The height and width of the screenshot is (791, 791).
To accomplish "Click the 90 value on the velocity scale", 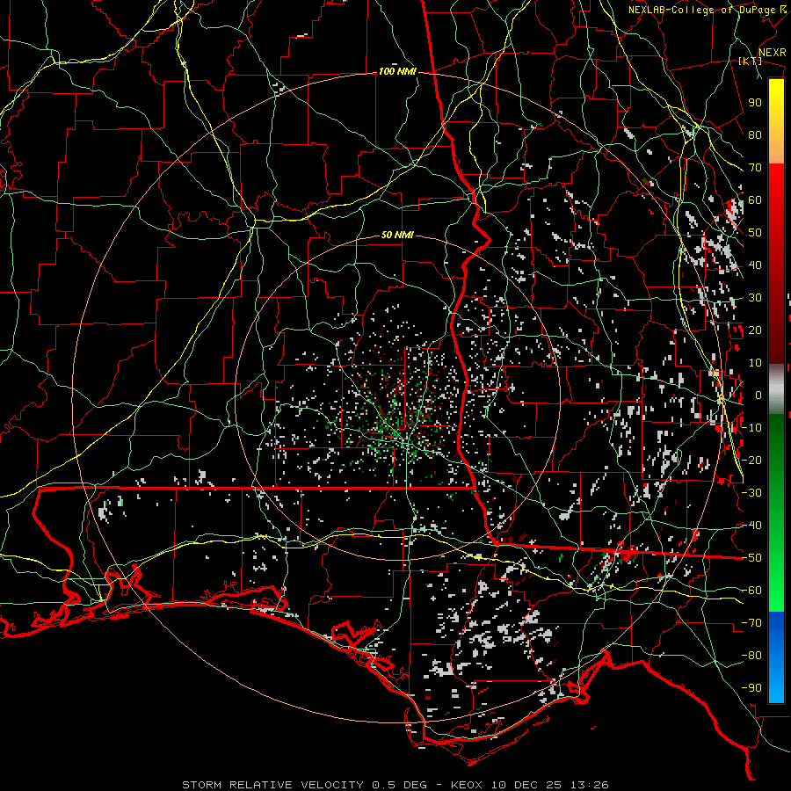I will [x=755, y=103].
